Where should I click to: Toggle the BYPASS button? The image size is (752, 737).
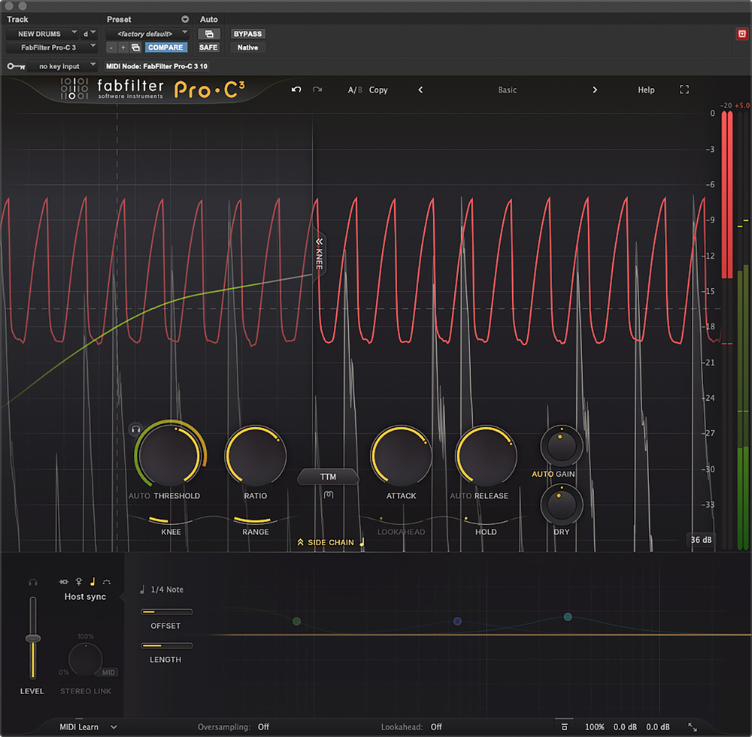(x=247, y=34)
